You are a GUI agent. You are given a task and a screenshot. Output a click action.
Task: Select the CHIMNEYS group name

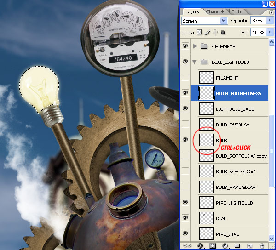pyautogui.click(x=224, y=46)
